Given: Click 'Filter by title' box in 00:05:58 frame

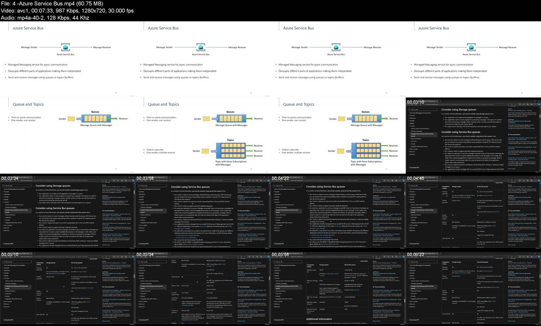Looking at the screenshot, I should tap(287, 262).
